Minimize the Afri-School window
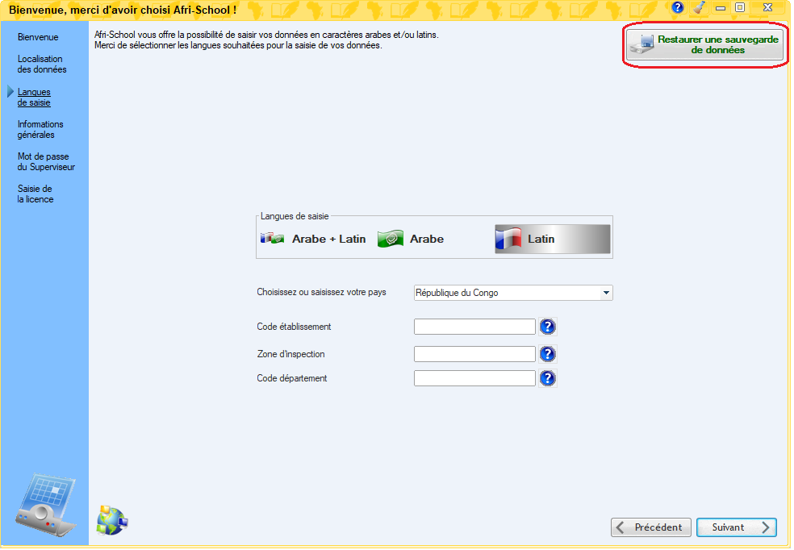This screenshot has height=550, width=794. [x=720, y=7]
